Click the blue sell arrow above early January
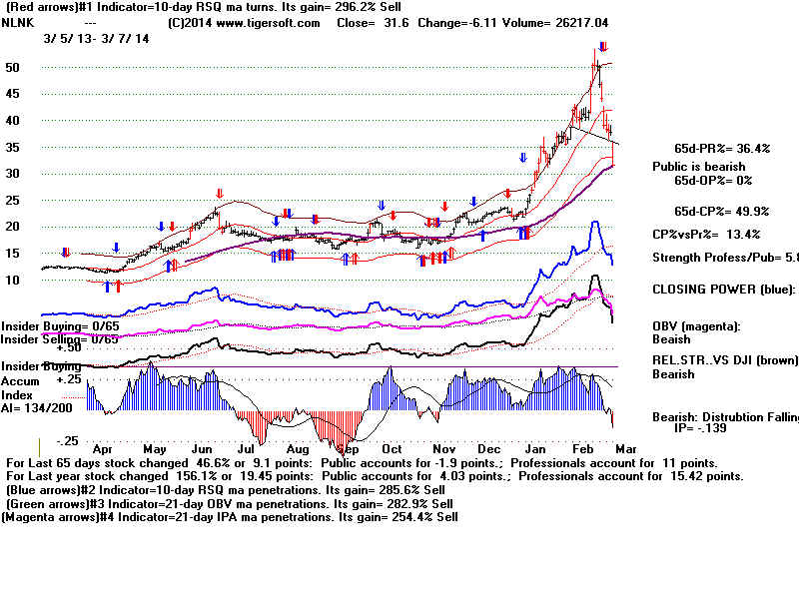This screenshot has width=799, height=599. point(522,158)
